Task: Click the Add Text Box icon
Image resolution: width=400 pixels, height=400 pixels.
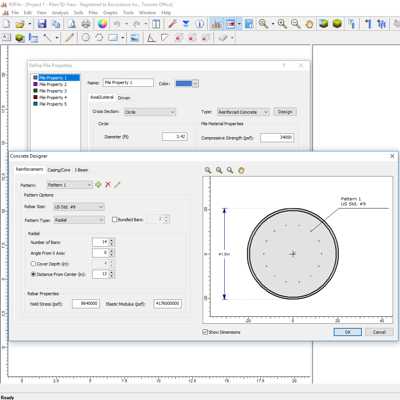Action: pyautogui.click(x=7, y=38)
